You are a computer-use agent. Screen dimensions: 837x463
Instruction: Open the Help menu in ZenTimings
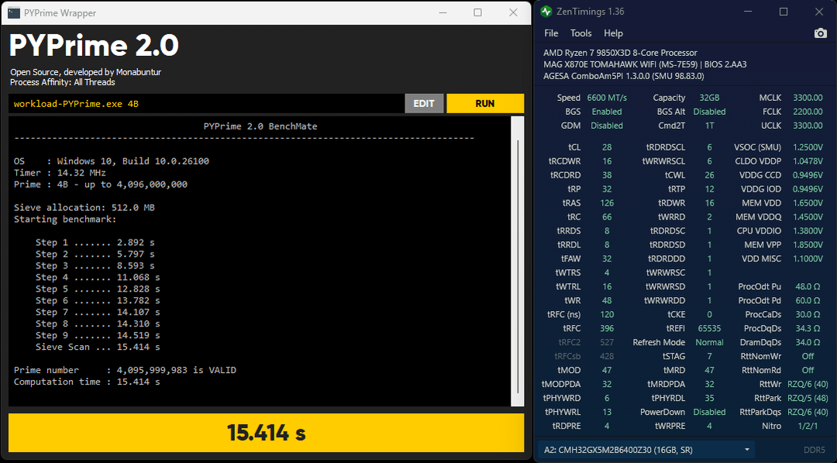[x=613, y=33]
